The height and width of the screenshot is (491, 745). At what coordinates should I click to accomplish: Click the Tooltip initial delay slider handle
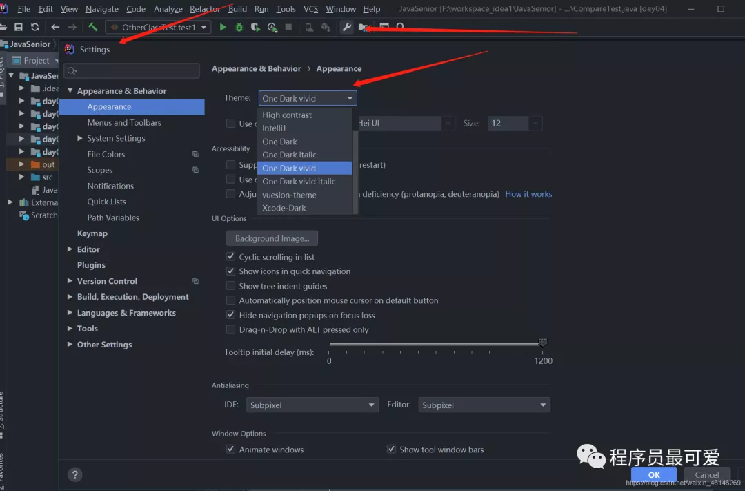pyautogui.click(x=543, y=342)
